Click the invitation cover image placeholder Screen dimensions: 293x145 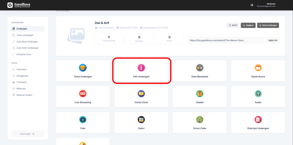pyautogui.click(x=76, y=35)
